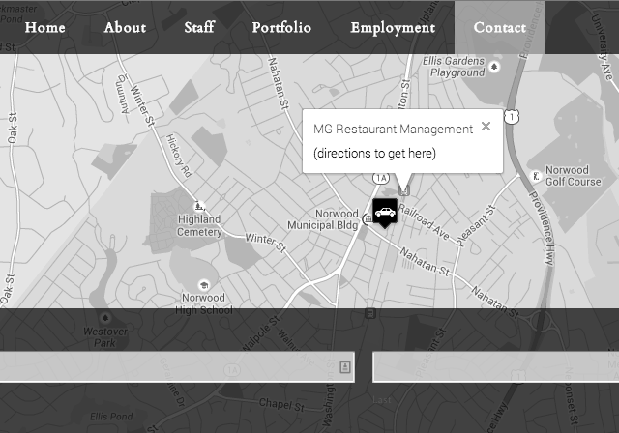Focus the right form input field
This screenshot has height=433, width=619.
[x=496, y=367]
